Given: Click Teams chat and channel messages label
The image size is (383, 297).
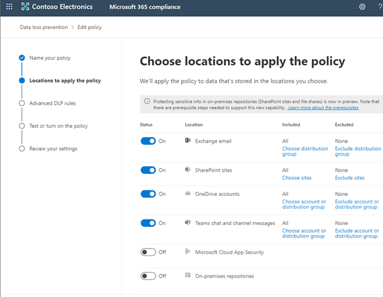Looking at the screenshot, I should click(235, 223).
